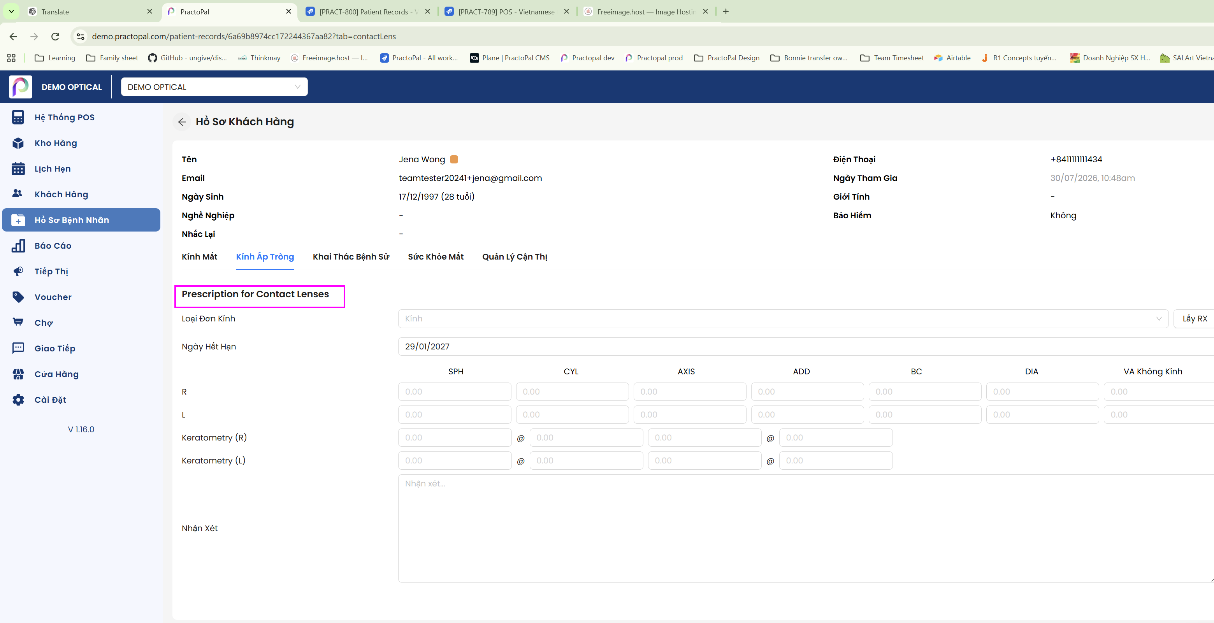The image size is (1214, 623).
Task: Click the L row CYL field
Action: coord(572,415)
